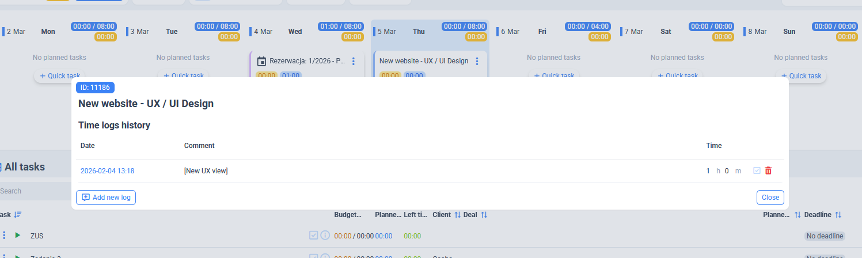Image resolution: width=862 pixels, height=258 pixels.
Task: Open info icon for the ZUS task
Action: pos(325,236)
